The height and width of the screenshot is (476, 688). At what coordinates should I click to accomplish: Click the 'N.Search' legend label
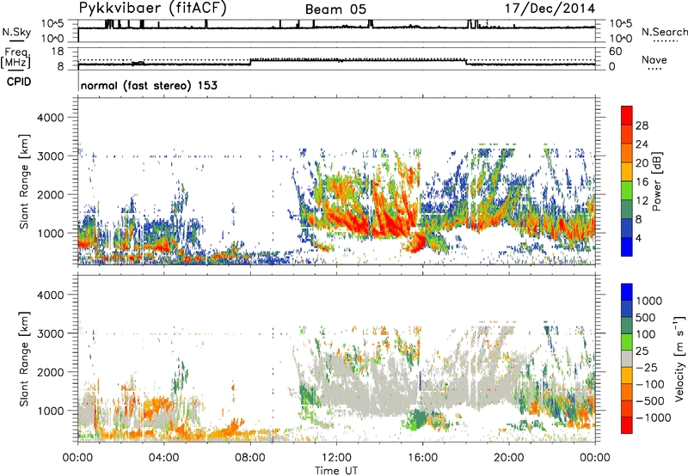(664, 32)
